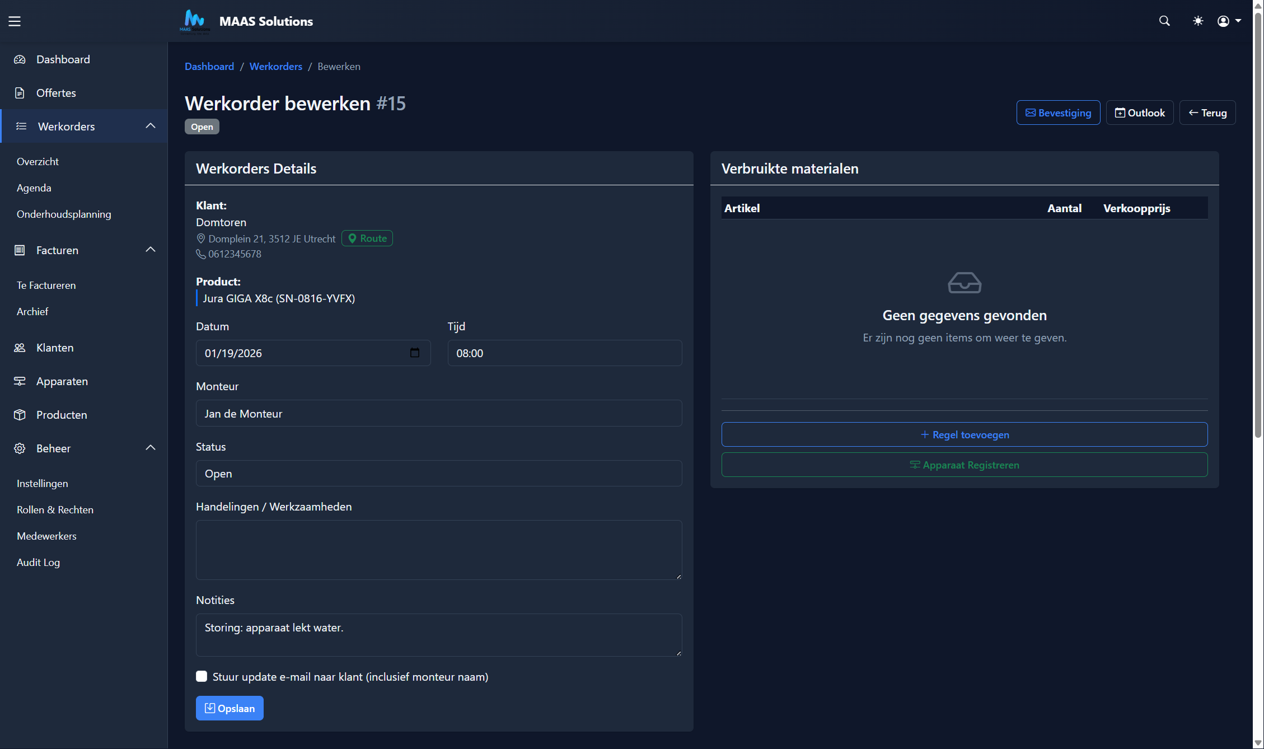Open calendar picker in Datum field
The height and width of the screenshot is (749, 1264).
click(415, 353)
